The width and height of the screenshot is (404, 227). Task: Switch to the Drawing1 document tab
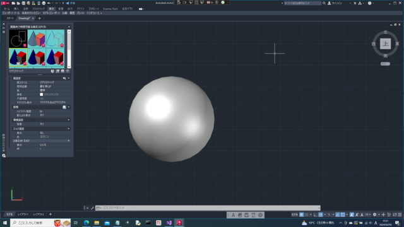tap(25, 18)
